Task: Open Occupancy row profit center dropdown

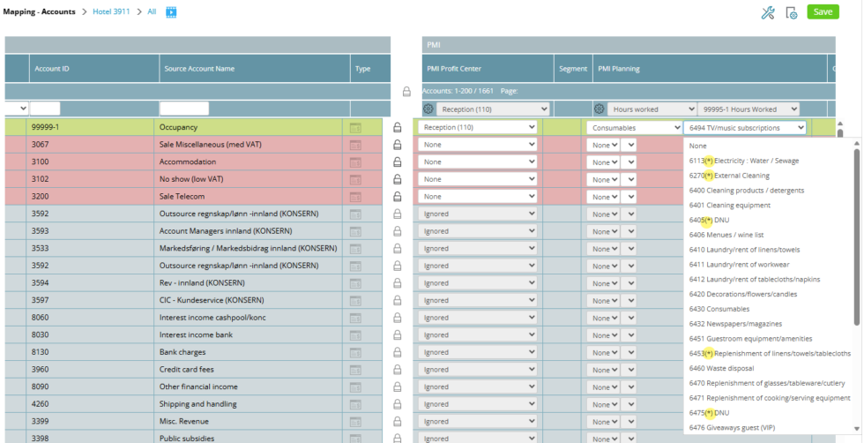Action: pos(477,127)
